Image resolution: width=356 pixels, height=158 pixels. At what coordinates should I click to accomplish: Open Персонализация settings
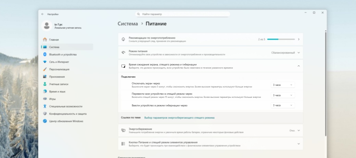(59, 69)
